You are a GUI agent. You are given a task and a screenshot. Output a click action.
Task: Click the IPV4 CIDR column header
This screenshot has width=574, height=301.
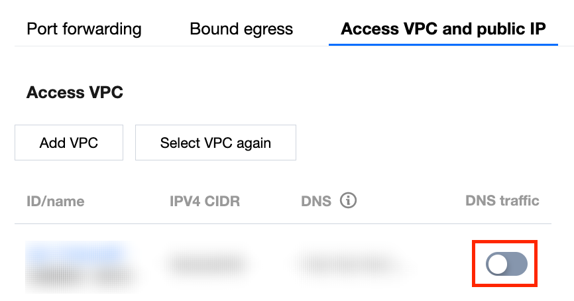tap(205, 201)
